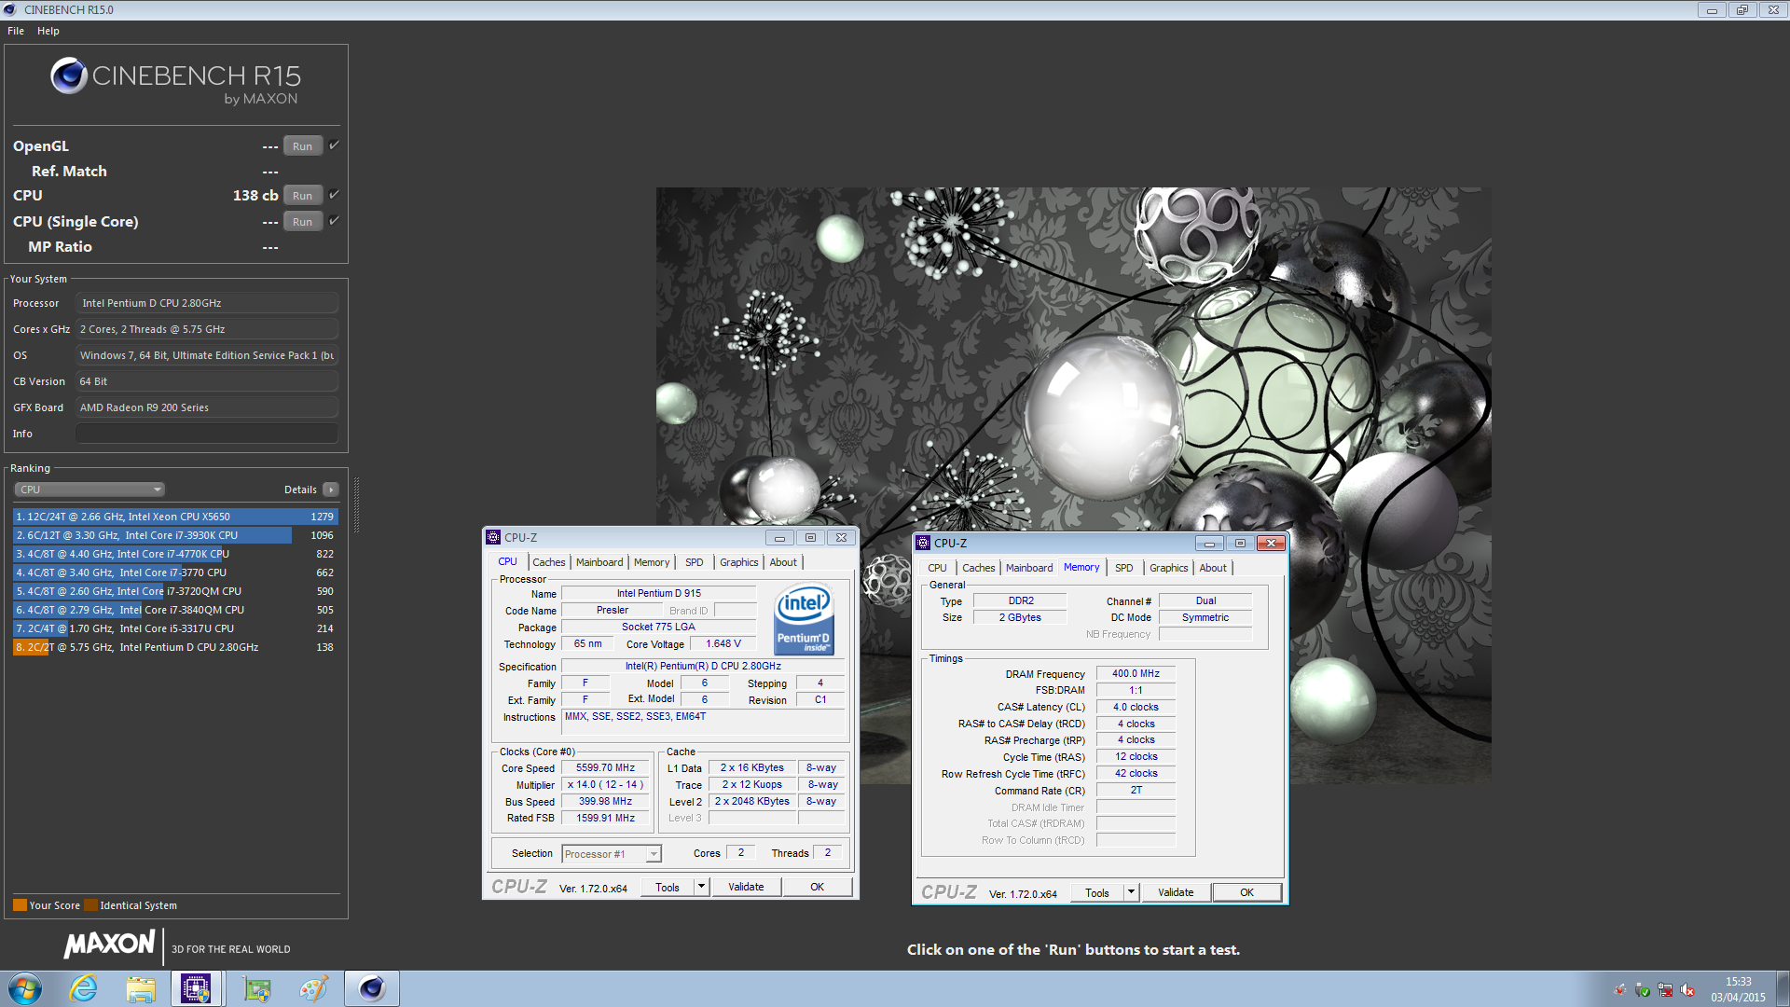The image size is (1790, 1007).
Task: Open the disconnected network tray icon
Action: tap(1665, 990)
